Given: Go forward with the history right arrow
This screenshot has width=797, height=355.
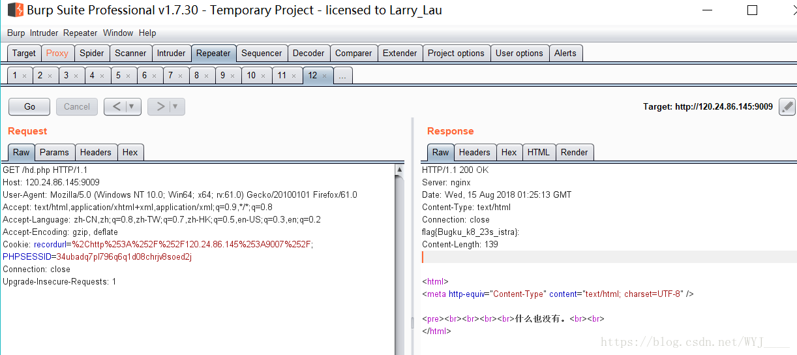Looking at the screenshot, I should (160, 106).
